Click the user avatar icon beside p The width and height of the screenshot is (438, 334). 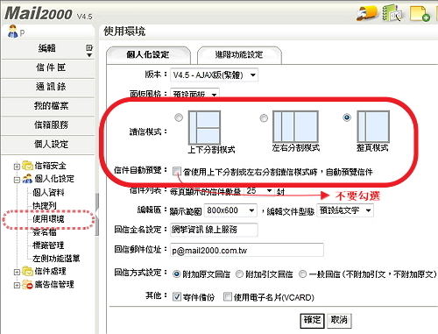click(12, 32)
